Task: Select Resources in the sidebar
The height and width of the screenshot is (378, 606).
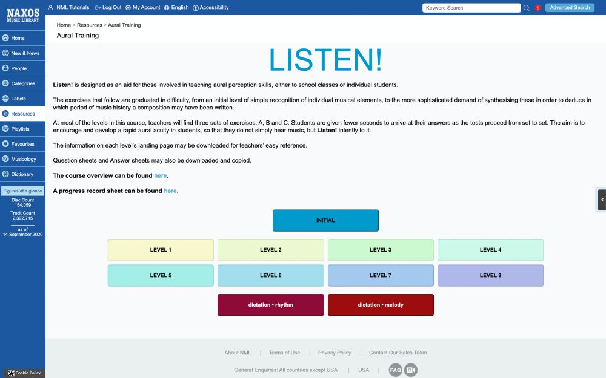Action: 22,114
